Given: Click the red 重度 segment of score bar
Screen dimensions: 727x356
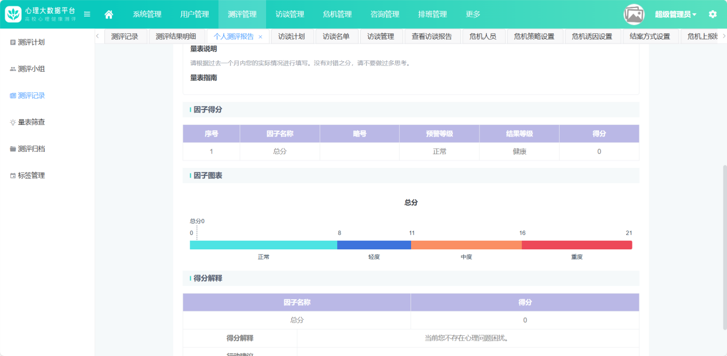Looking at the screenshot, I should tap(576, 245).
